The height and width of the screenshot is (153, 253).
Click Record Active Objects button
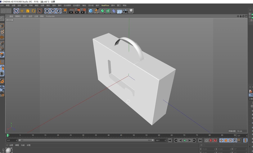click(206, 140)
